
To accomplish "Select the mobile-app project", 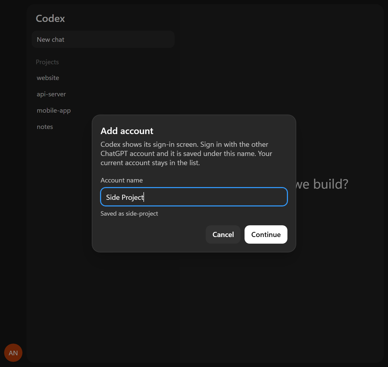I will (54, 110).
